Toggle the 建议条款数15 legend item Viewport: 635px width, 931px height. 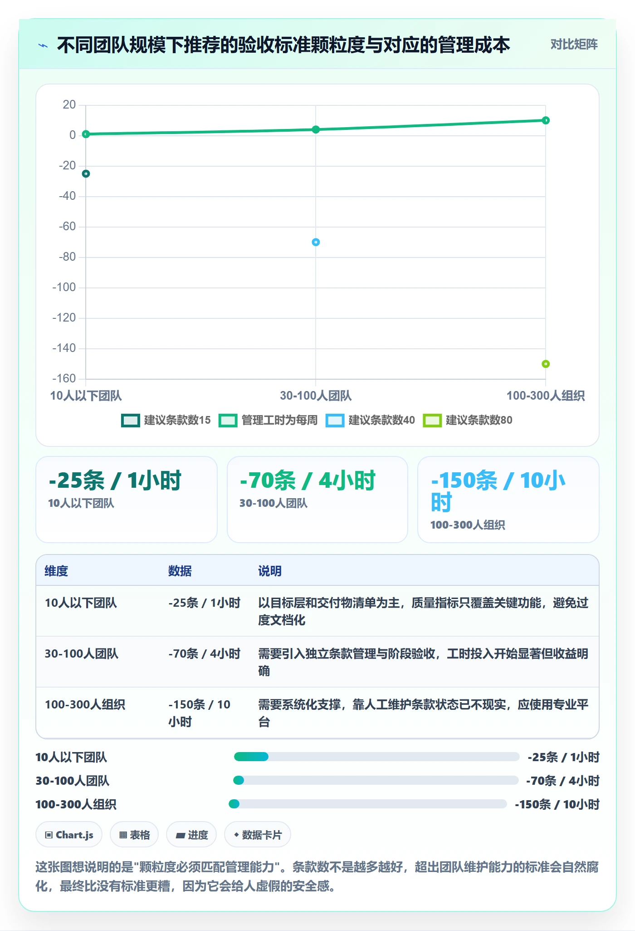[x=166, y=420]
